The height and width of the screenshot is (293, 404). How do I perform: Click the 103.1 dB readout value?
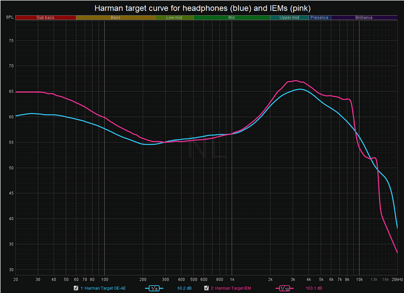point(314,288)
